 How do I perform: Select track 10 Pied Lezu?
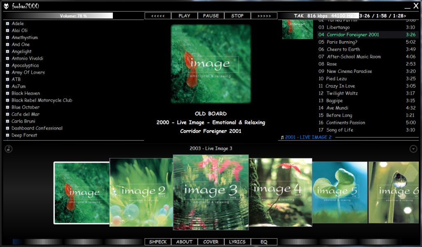pos(367,79)
